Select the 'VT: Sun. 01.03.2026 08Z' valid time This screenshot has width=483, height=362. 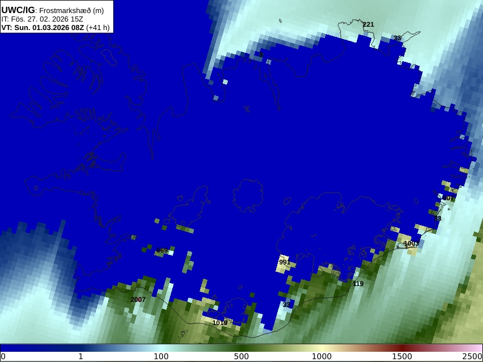tap(43, 28)
